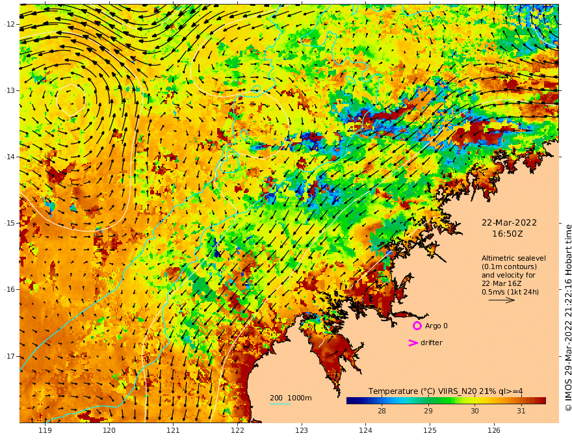
Task: Click longitude axis label 121
Action: coord(174,430)
